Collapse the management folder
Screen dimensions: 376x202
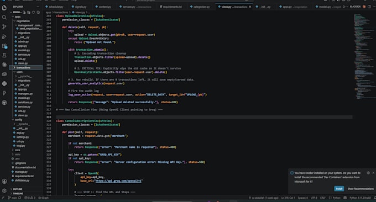28,25
